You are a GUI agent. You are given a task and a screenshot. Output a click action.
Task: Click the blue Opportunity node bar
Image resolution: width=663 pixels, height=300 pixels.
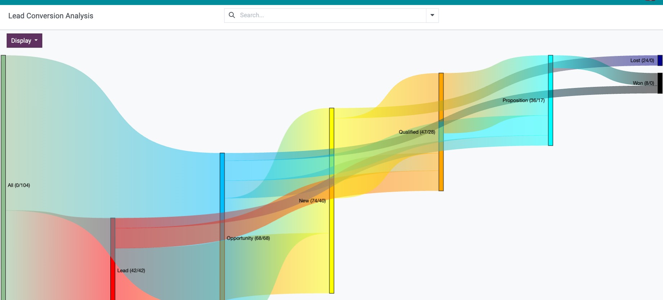coord(222,226)
